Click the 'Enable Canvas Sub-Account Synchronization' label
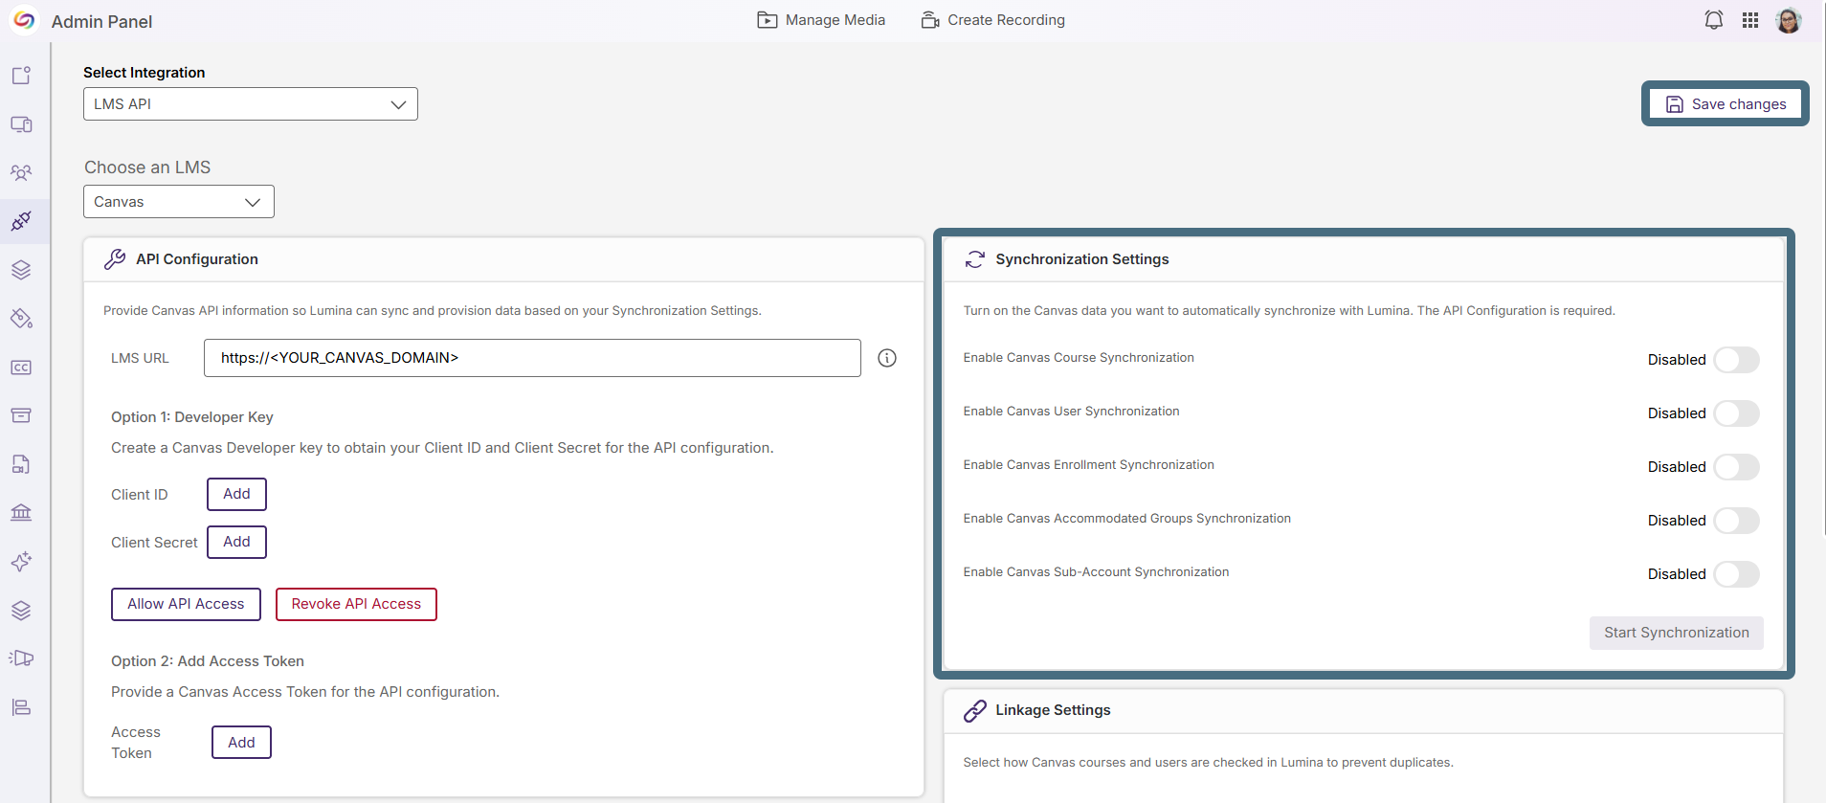The height and width of the screenshot is (803, 1826). [1096, 572]
